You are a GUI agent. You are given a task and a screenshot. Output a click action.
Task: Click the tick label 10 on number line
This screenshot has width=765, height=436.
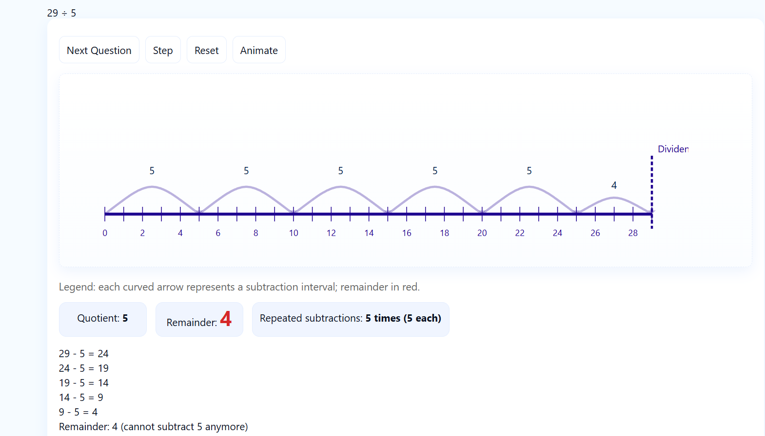(294, 233)
